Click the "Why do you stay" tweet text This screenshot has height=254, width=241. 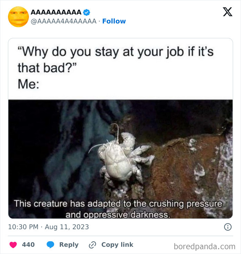(116, 60)
